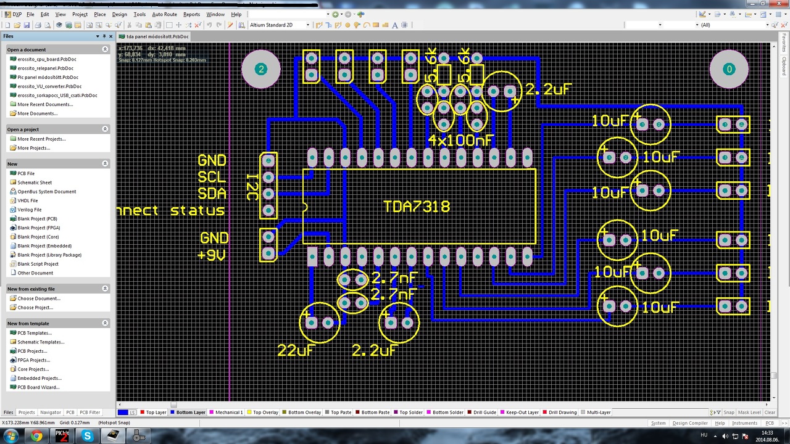Open the Place menu
The height and width of the screenshot is (444, 790).
point(100,14)
